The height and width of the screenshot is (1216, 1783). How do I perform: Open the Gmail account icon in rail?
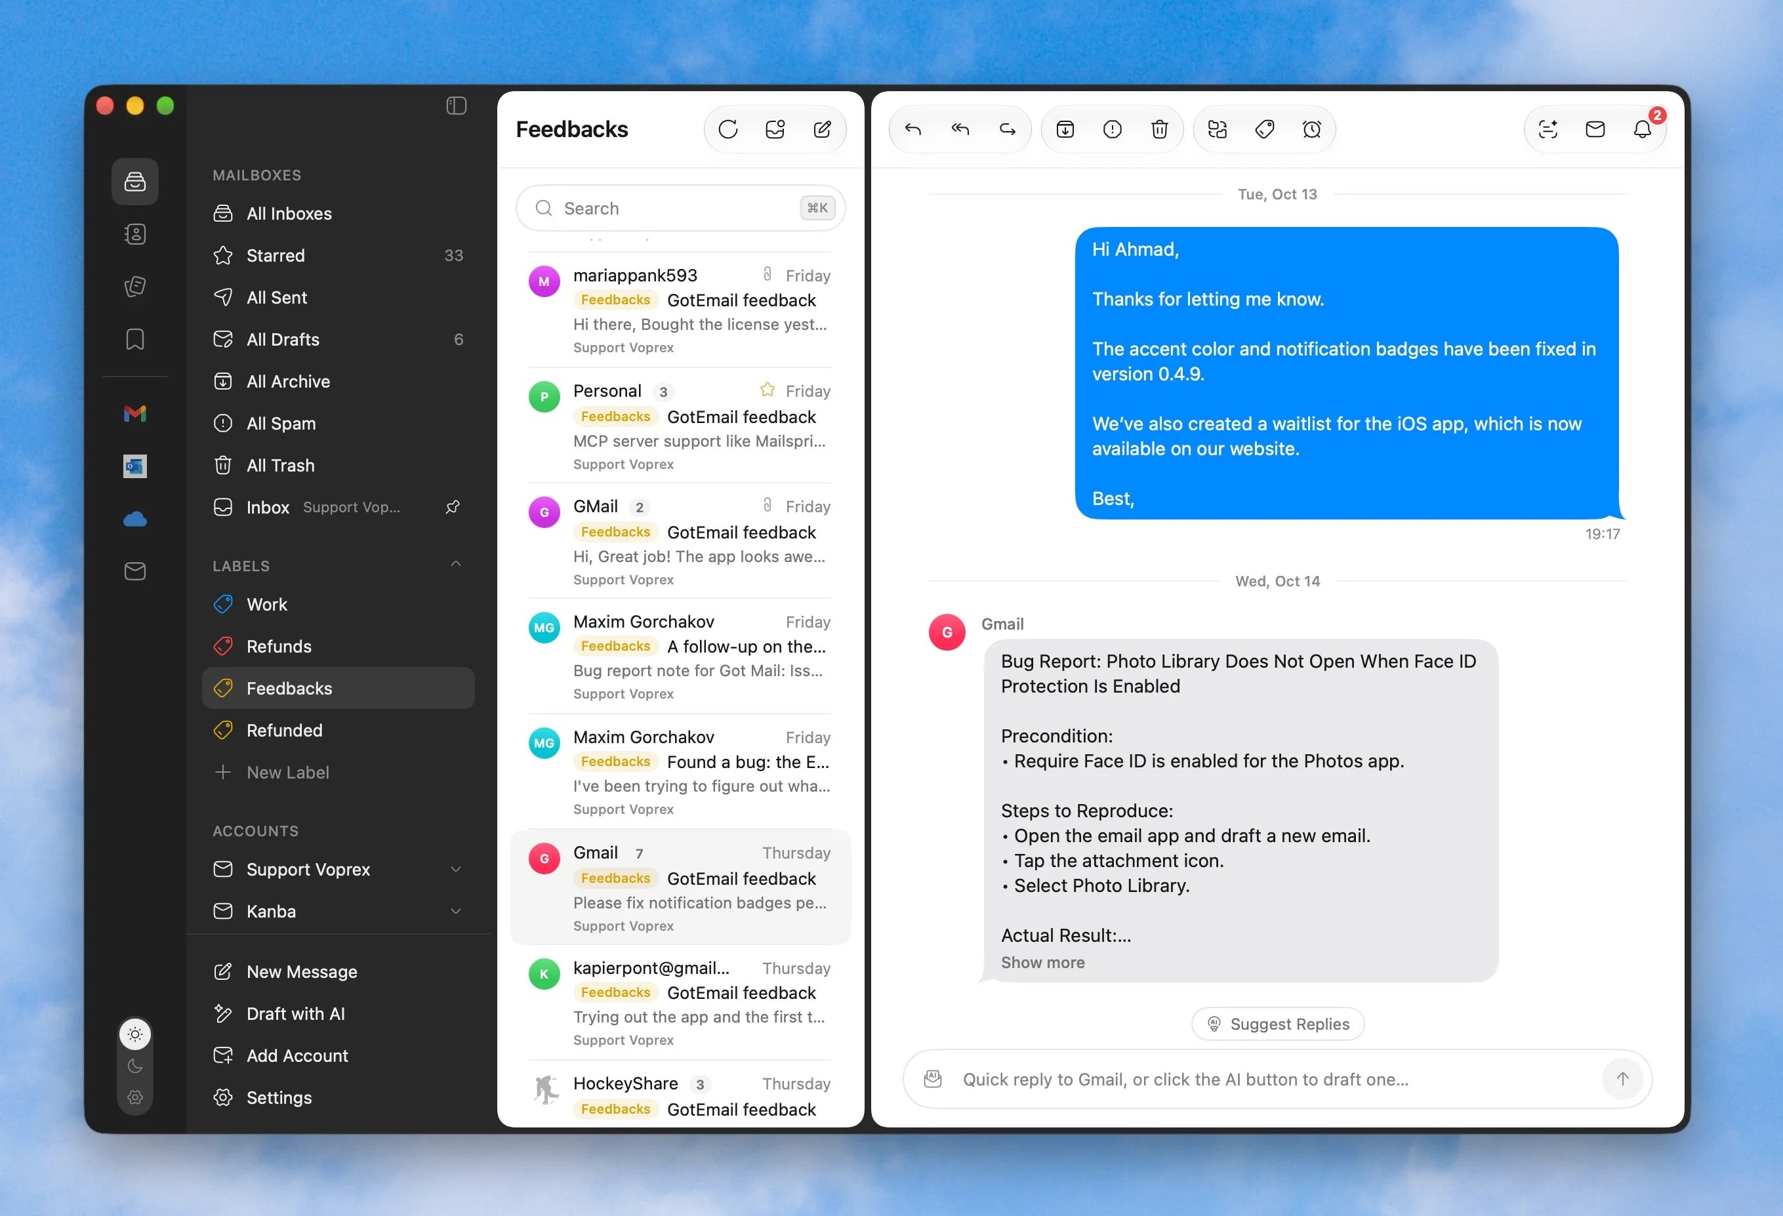pyautogui.click(x=135, y=413)
